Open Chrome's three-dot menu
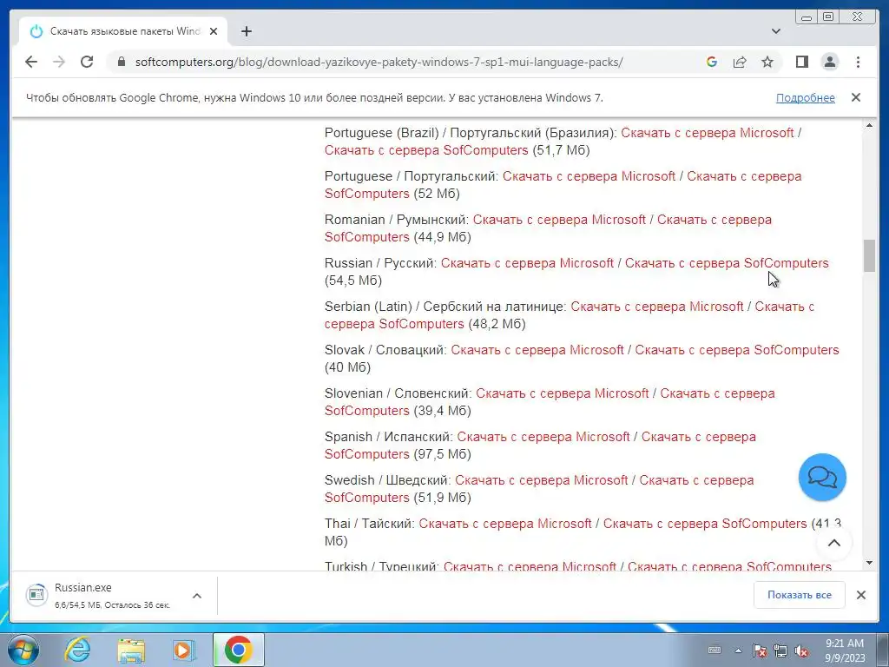Viewport: 889px width, 667px height. (x=858, y=62)
